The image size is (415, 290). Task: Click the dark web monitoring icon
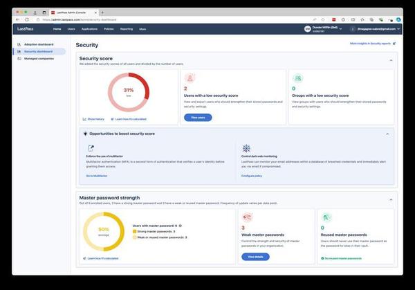246,148
